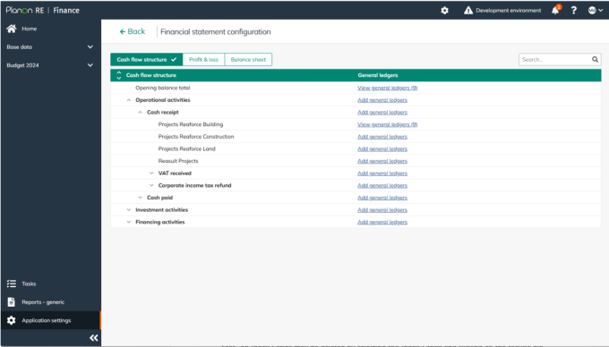
Task: Toggle expand/collapse all in table header
Action: (x=119, y=75)
